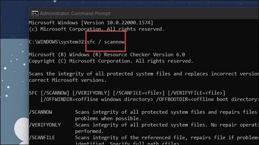
Task: Click the 'Copyright (C) Microsoft Corporation' line
Action: click(x=111, y=61)
